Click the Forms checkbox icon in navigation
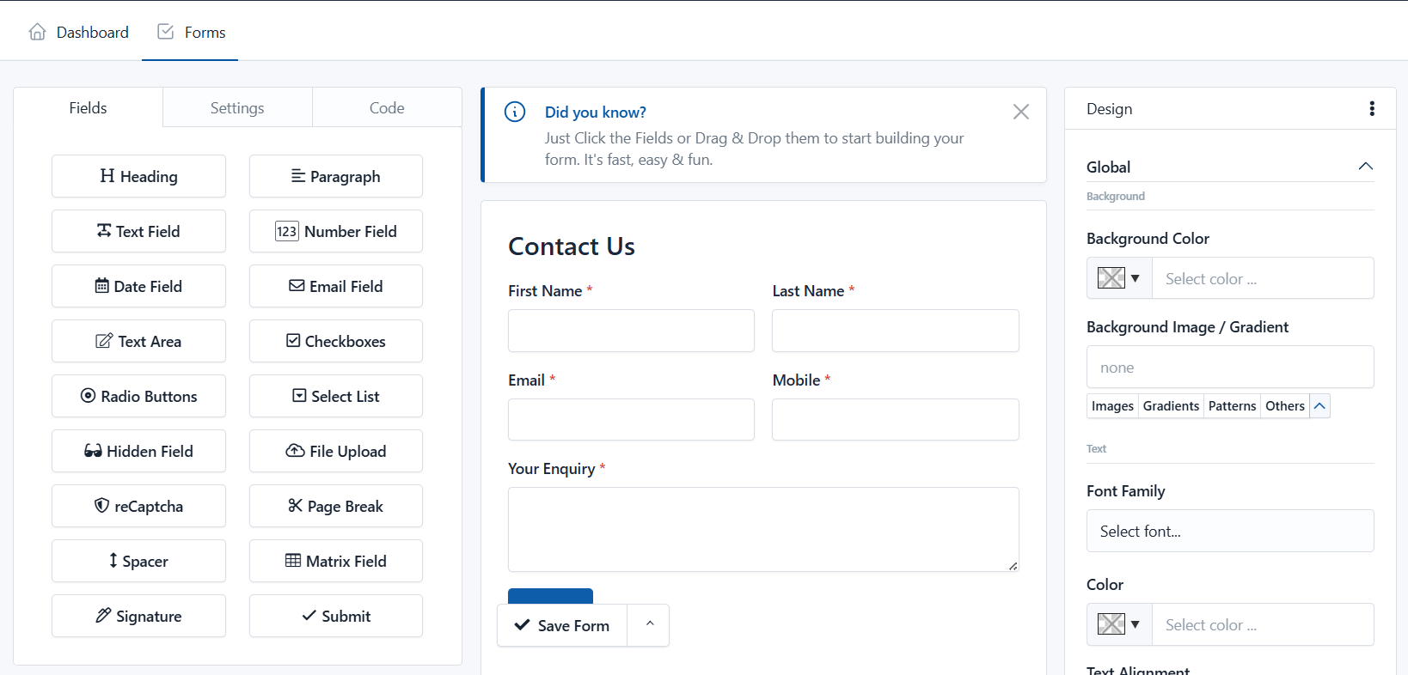Screen dimensions: 1408x675 [166, 32]
